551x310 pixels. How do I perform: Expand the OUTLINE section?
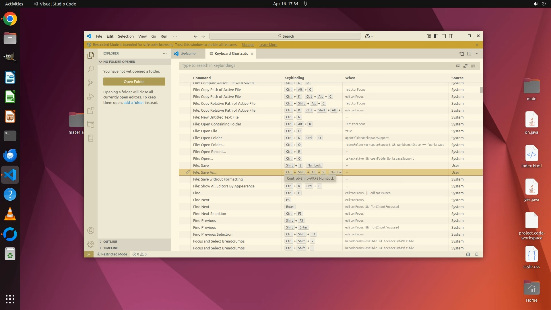point(110,242)
